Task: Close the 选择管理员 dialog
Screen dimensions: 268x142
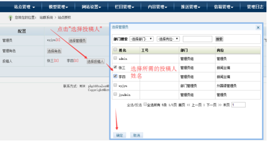Action: coord(258,27)
